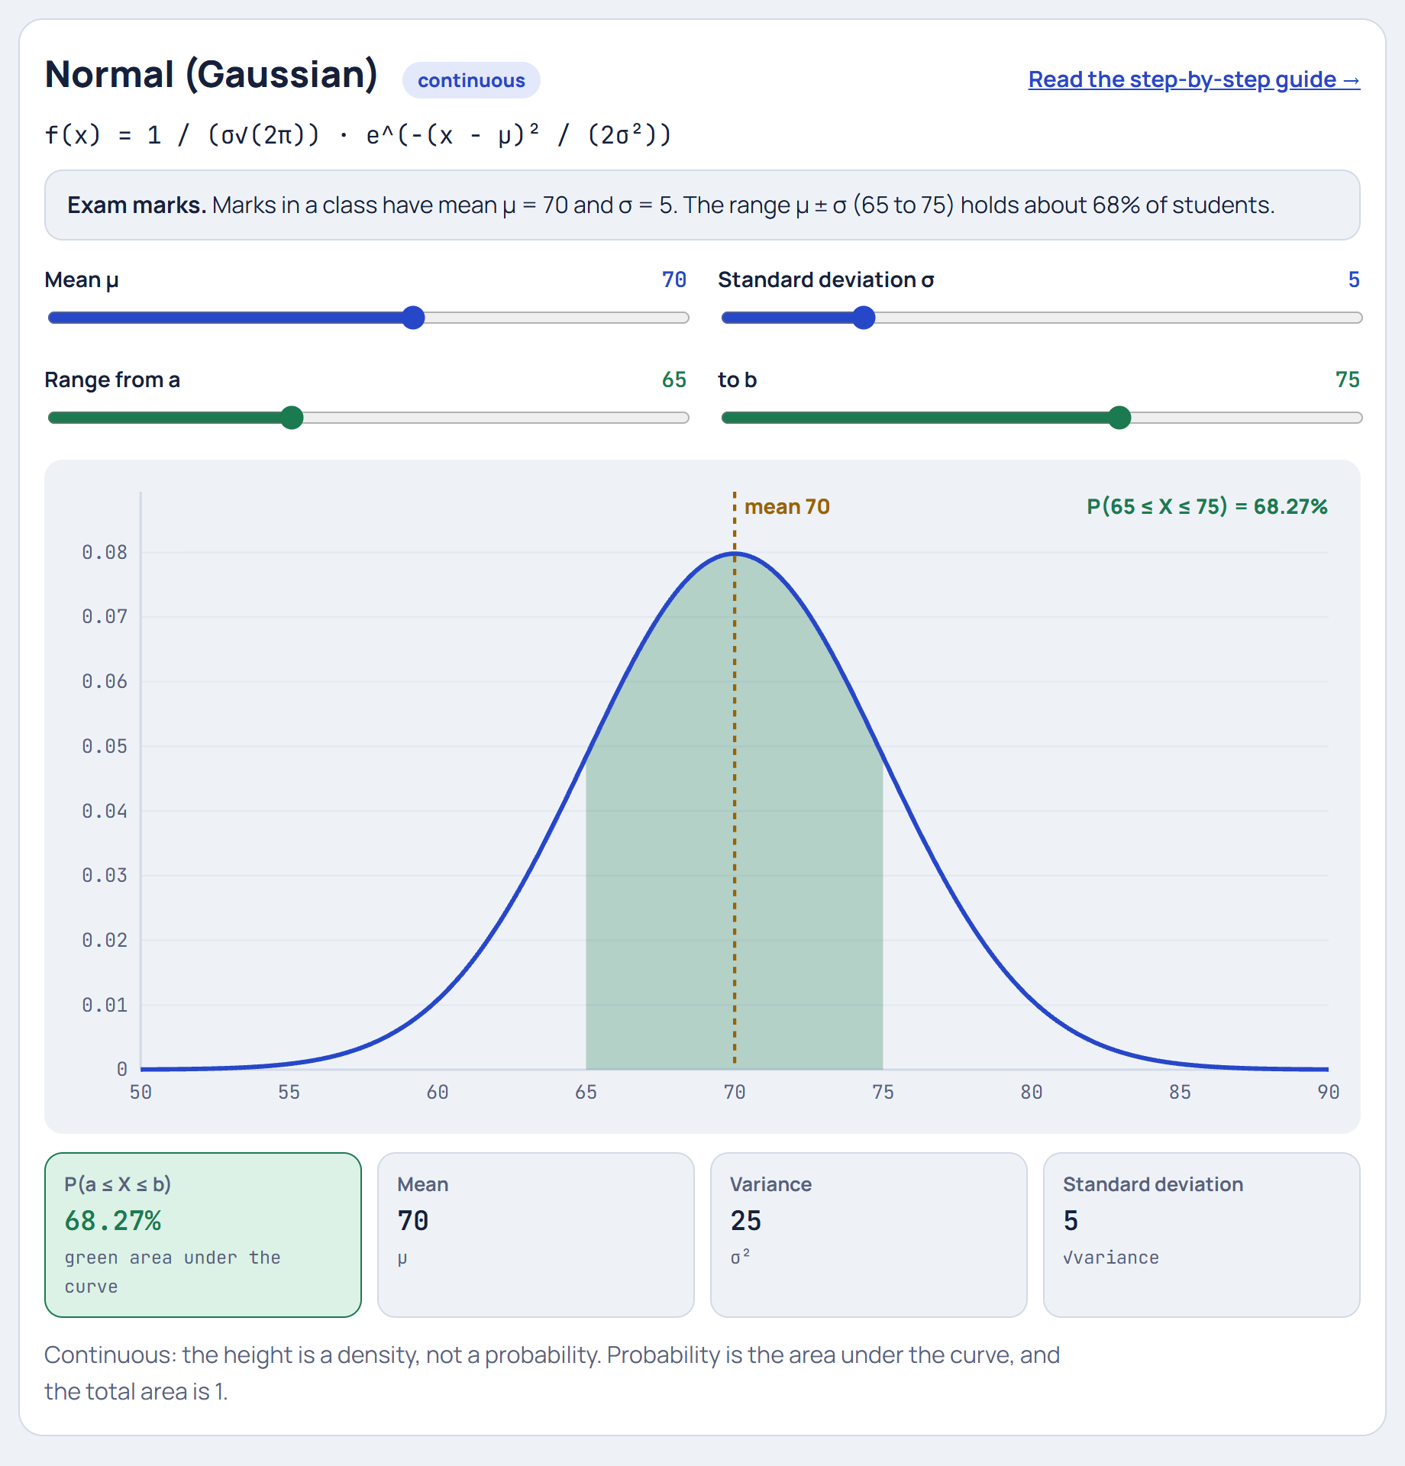Click the range b value 75
1405x1466 pixels.
(x=1347, y=379)
